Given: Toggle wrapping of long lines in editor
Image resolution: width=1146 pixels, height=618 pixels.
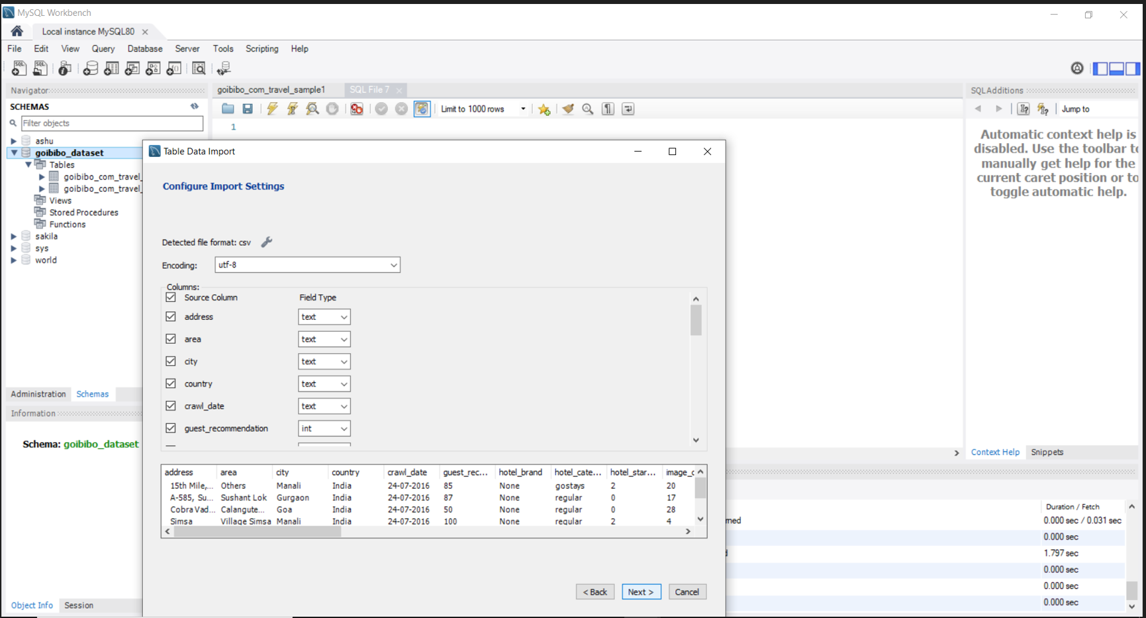Looking at the screenshot, I should pos(627,109).
